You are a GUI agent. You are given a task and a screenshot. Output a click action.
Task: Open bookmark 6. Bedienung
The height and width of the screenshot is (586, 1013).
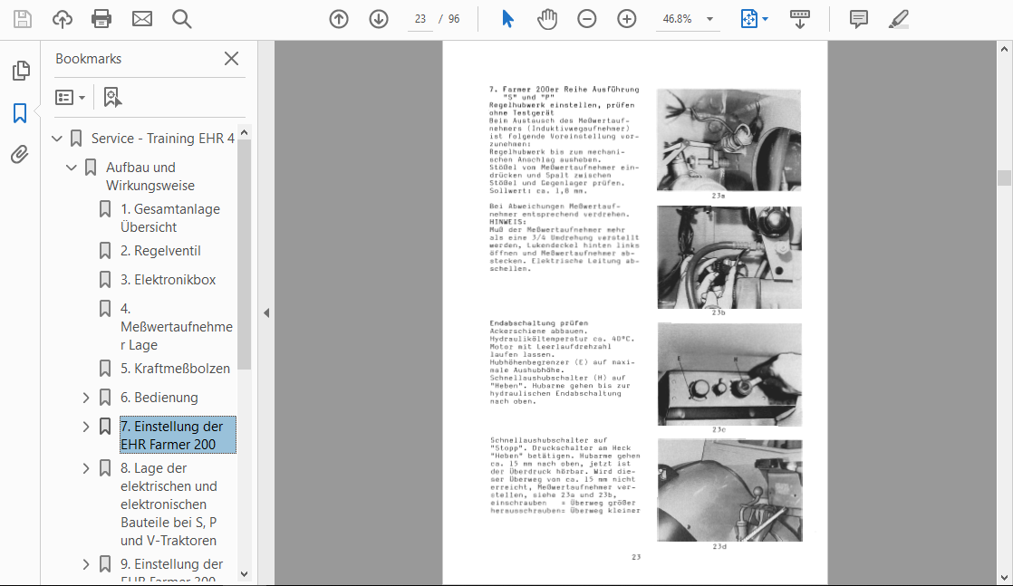(159, 398)
